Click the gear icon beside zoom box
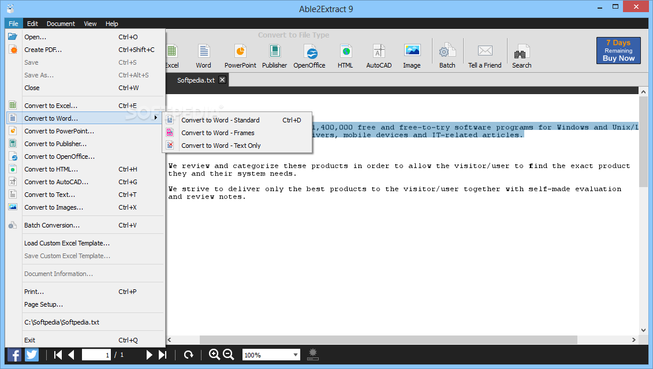 (313, 355)
